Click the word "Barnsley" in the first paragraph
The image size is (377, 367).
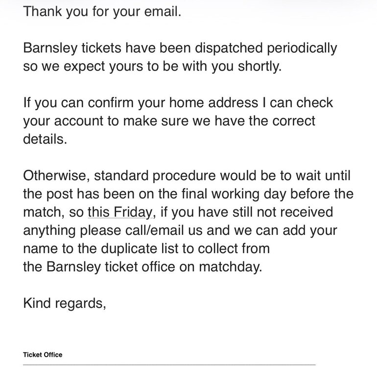point(50,48)
